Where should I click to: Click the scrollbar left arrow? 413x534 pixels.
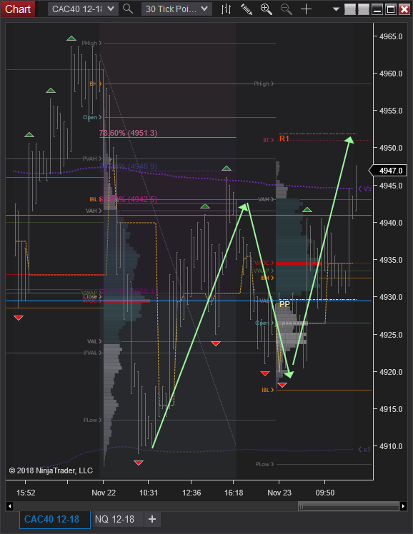pyautogui.click(x=9, y=506)
